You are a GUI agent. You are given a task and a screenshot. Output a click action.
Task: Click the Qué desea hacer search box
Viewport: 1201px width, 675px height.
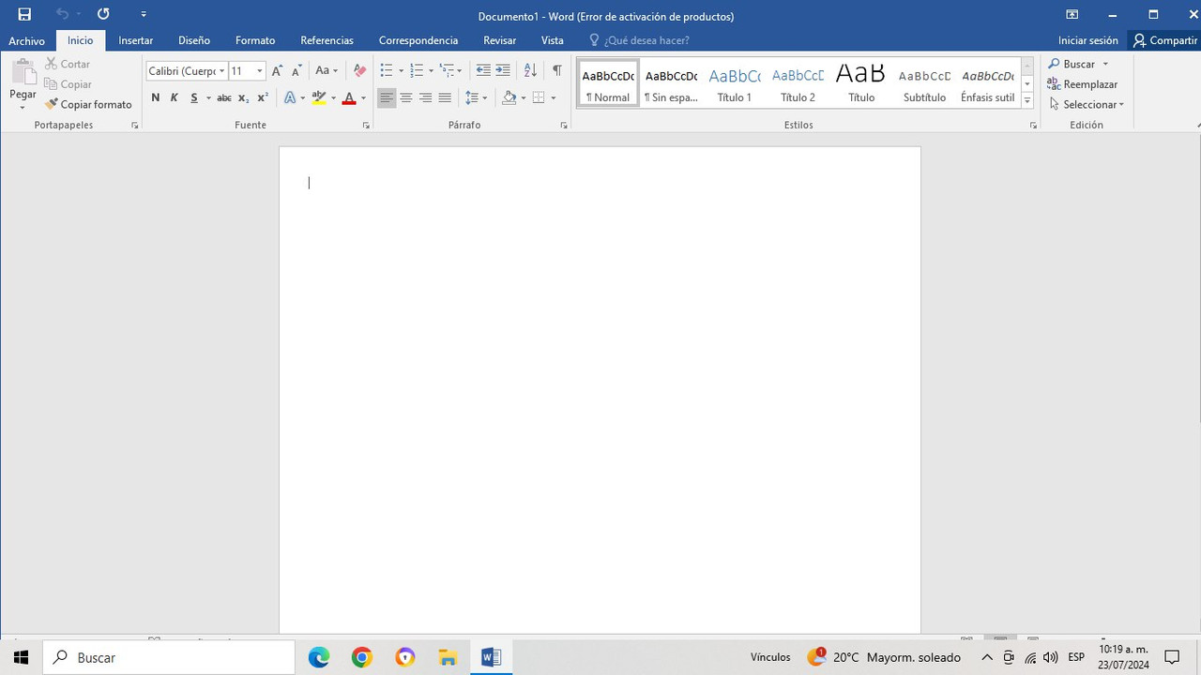click(639, 40)
